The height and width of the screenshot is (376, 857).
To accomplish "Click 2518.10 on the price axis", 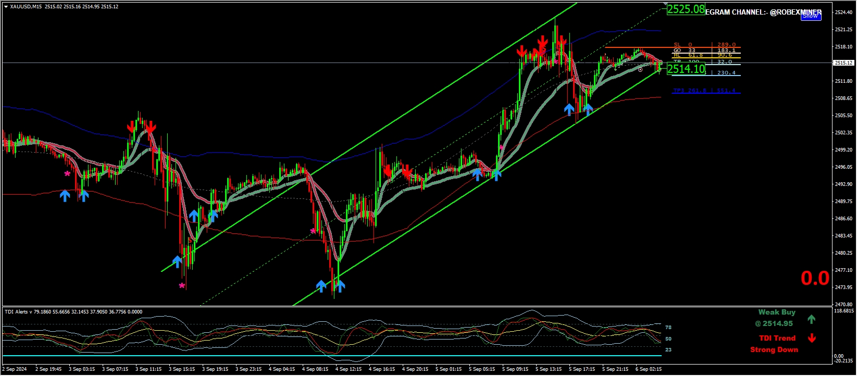I will pos(843,47).
